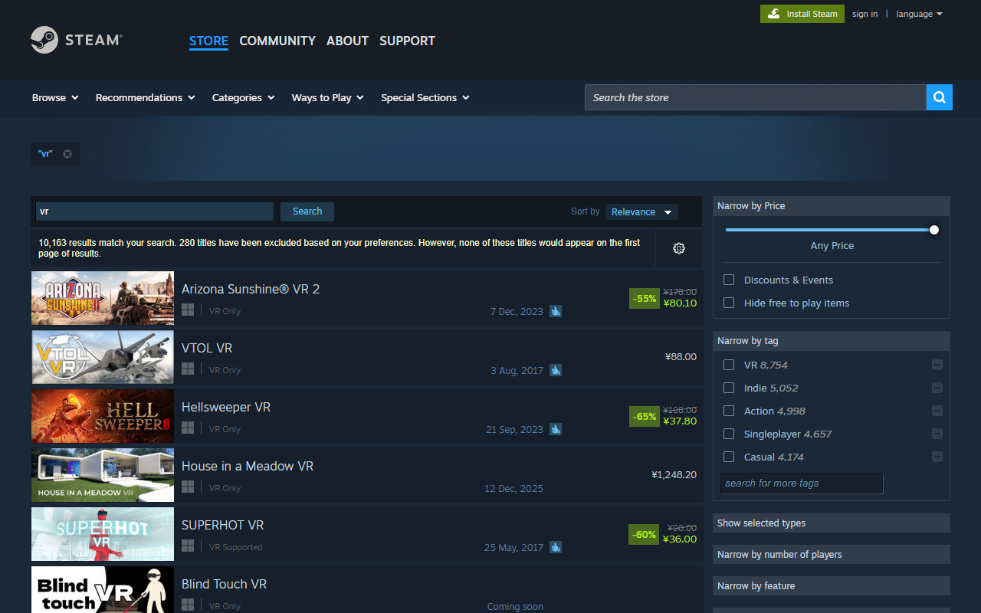Open the Blind Touch VR thumbnail
The width and height of the screenshot is (981, 613).
click(x=103, y=589)
